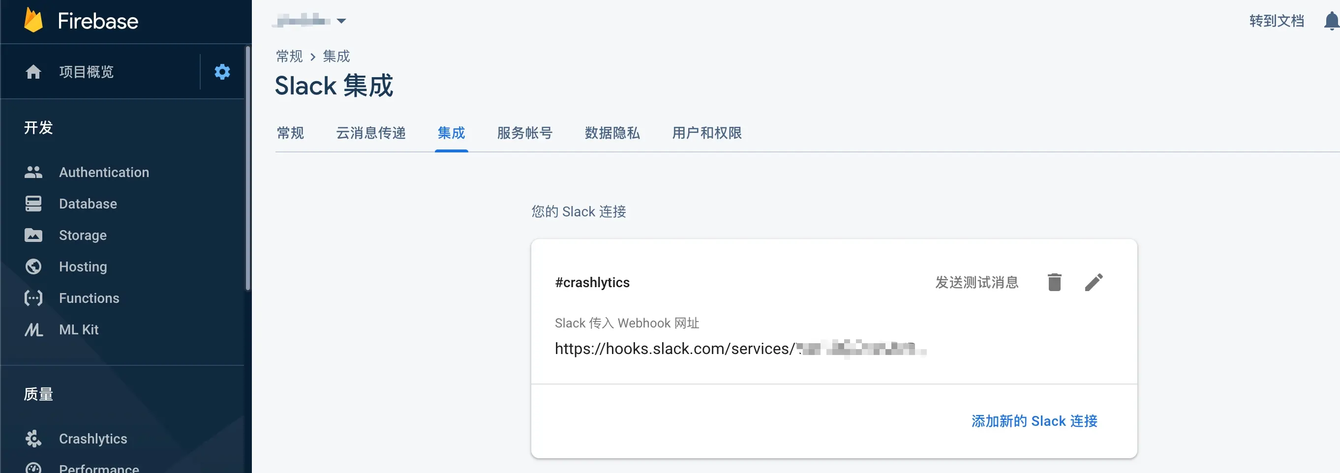Click the Firebase flame logo
Screen dimensions: 1340x473
coord(34,20)
